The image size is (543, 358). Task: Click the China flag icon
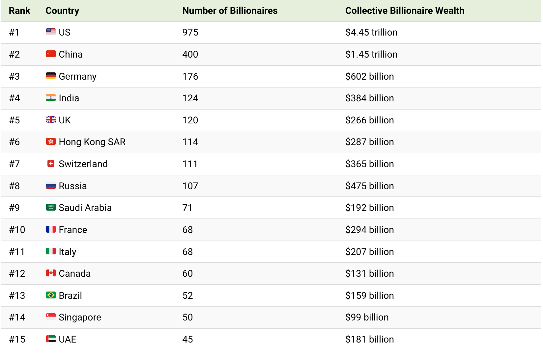pyautogui.click(x=51, y=54)
